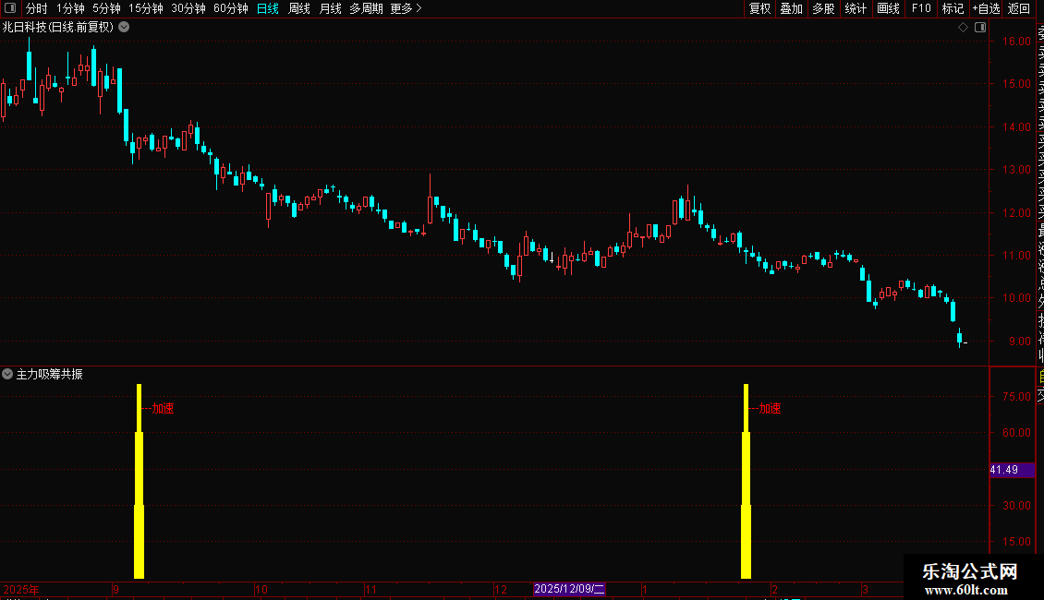Click the 返回 back button

click(x=1019, y=8)
